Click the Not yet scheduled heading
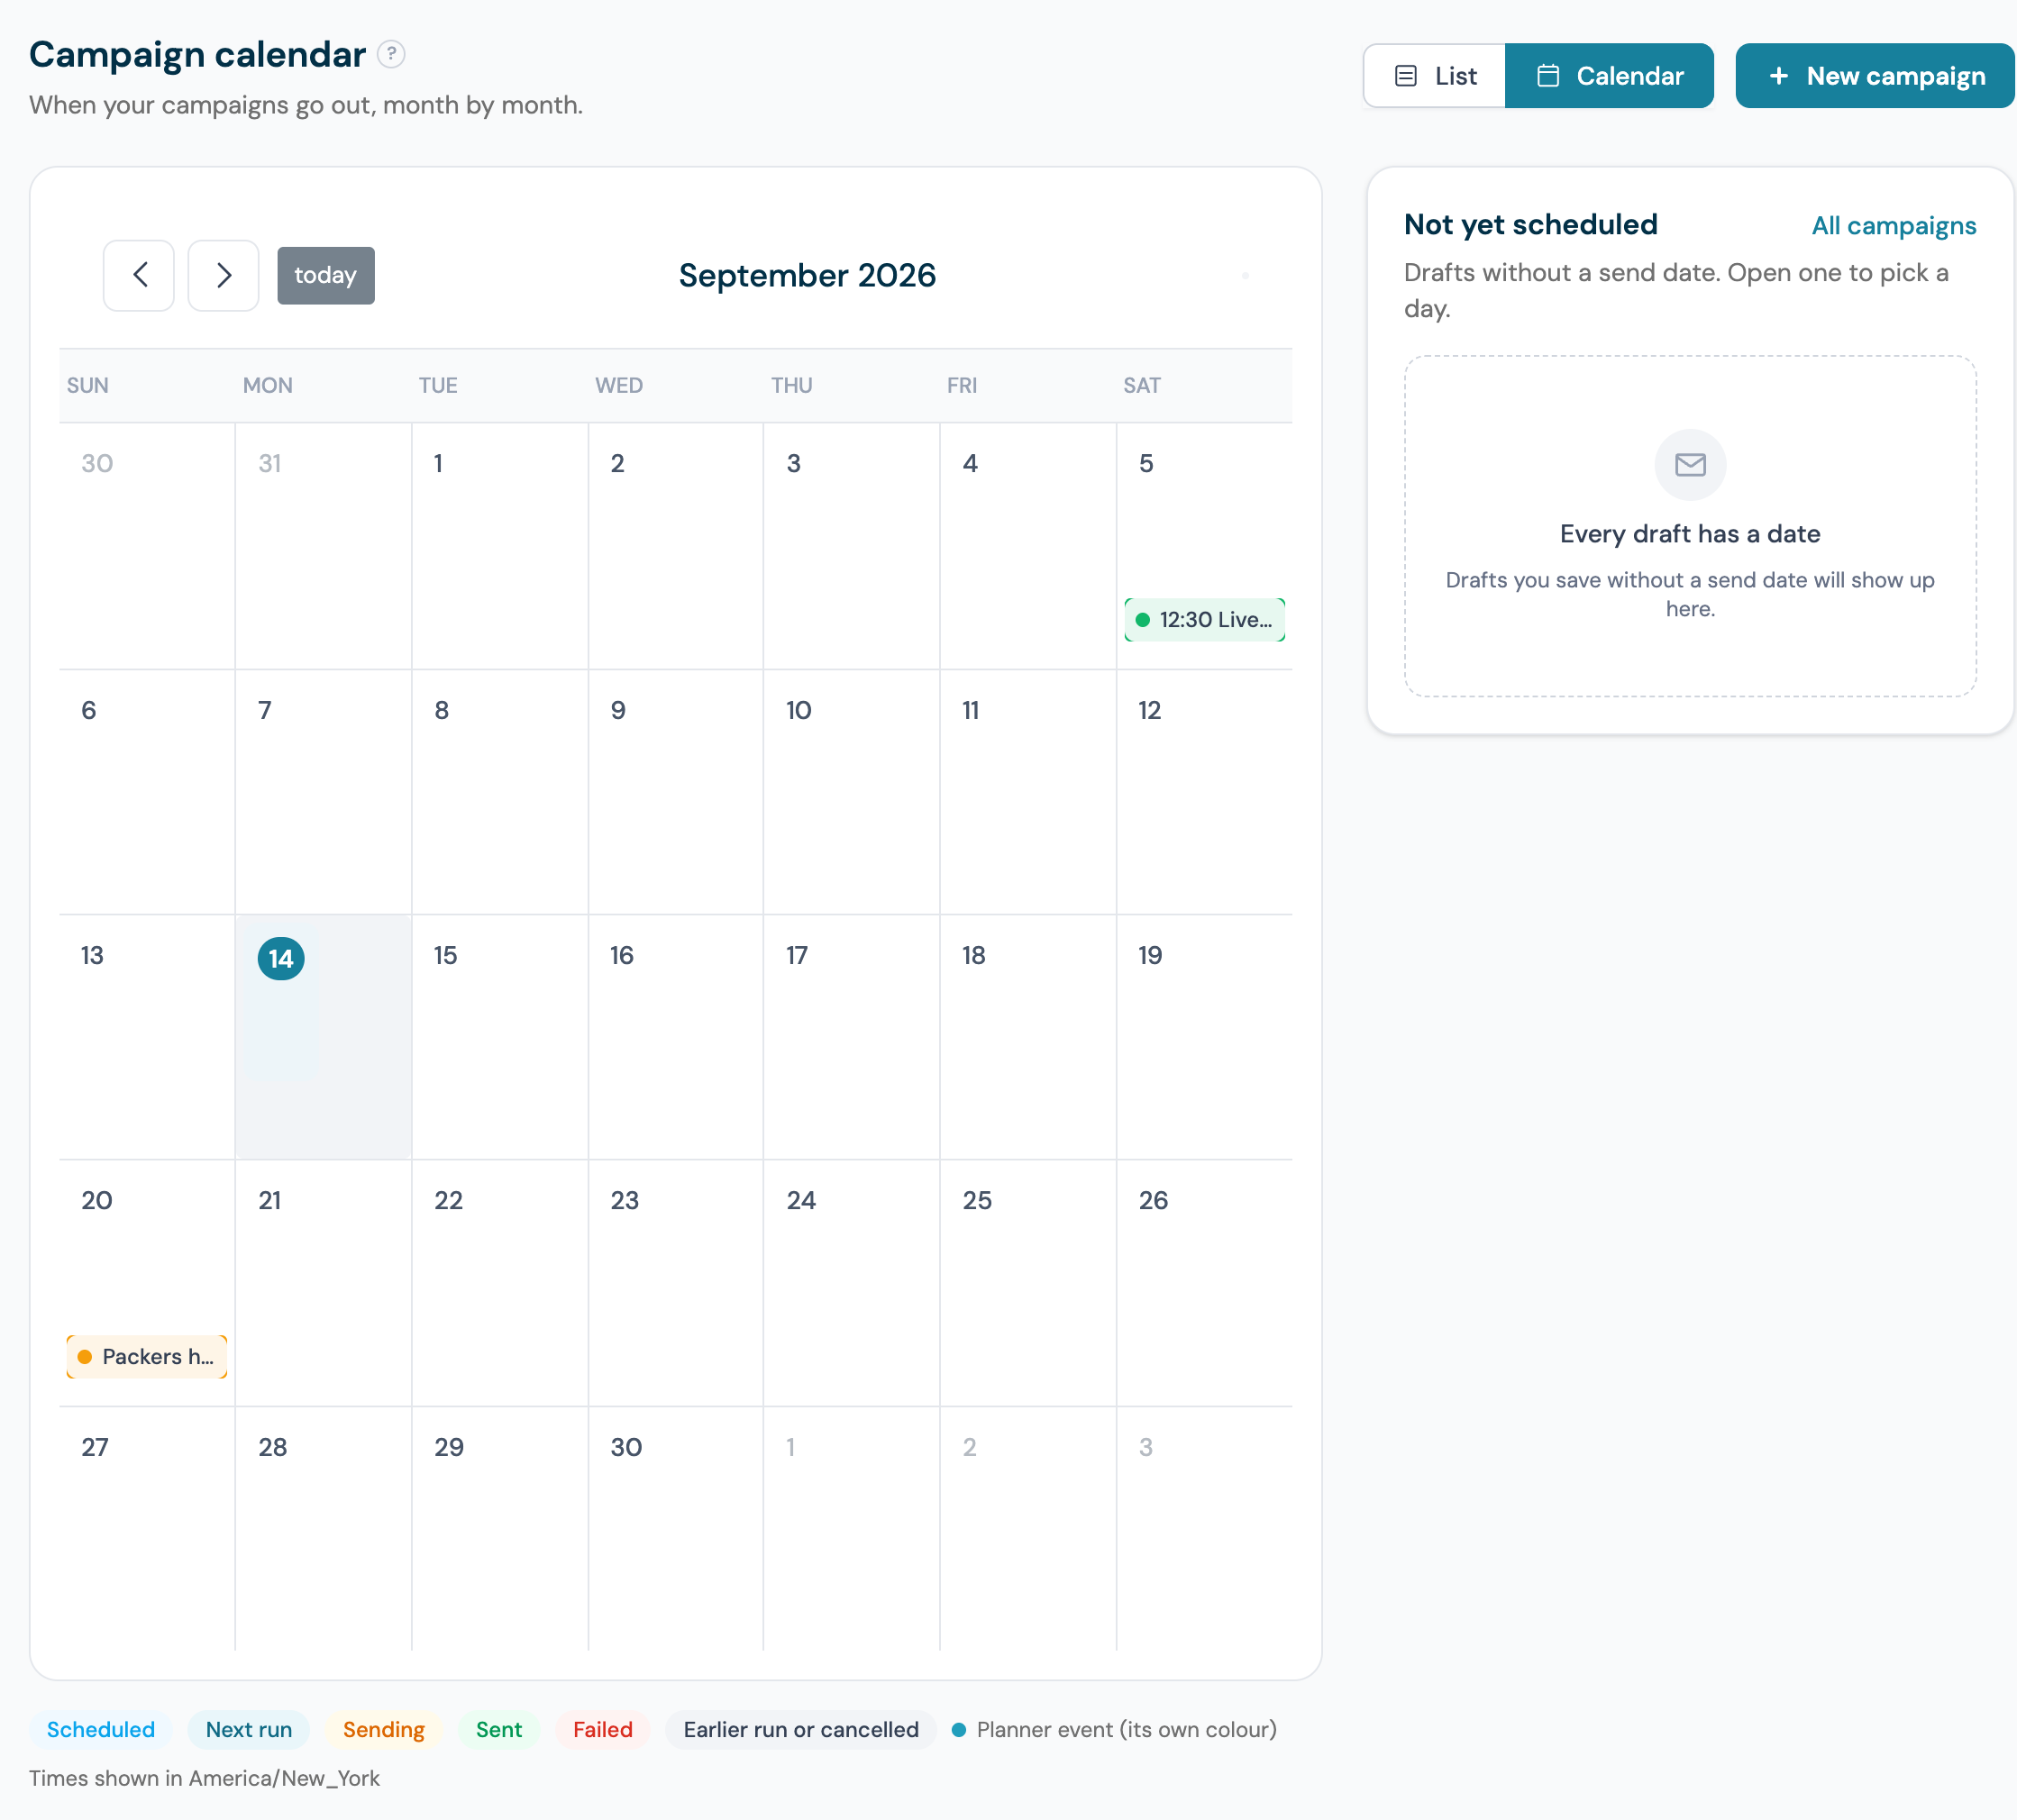Image resolution: width=2017 pixels, height=1820 pixels. click(x=1530, y=225)
